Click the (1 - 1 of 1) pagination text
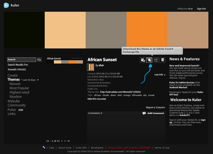This screenshot has width=213, height=154. pos(53,141)
